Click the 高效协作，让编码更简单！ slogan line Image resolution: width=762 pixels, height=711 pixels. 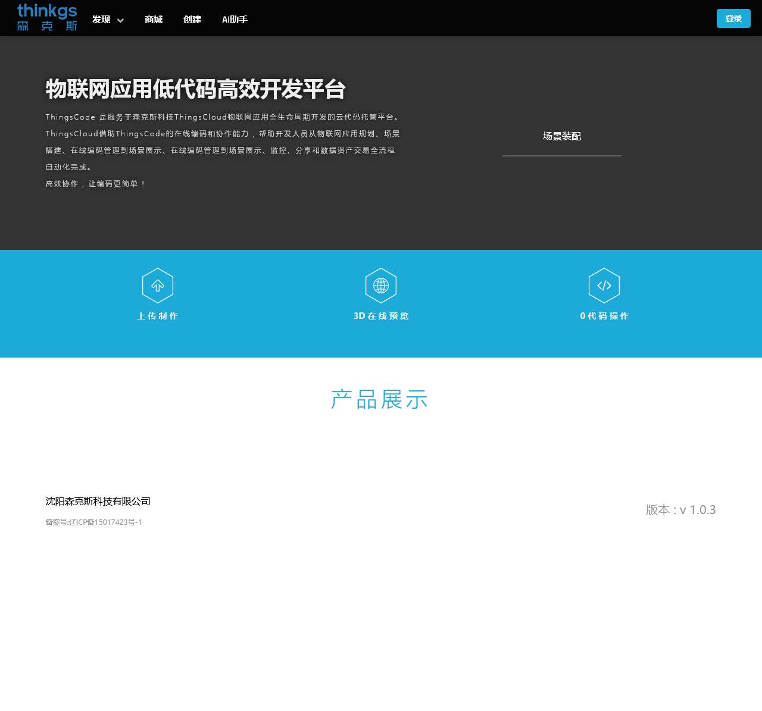pyautogui.click(x=96, y=184)
